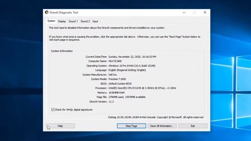
Task: Open the Sound 1 tab
Action: [73, 21]
